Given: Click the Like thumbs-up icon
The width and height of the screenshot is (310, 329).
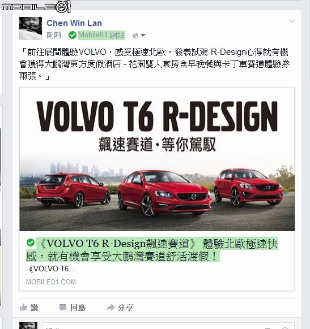Looking at the screenshot, I should point(23,308).
